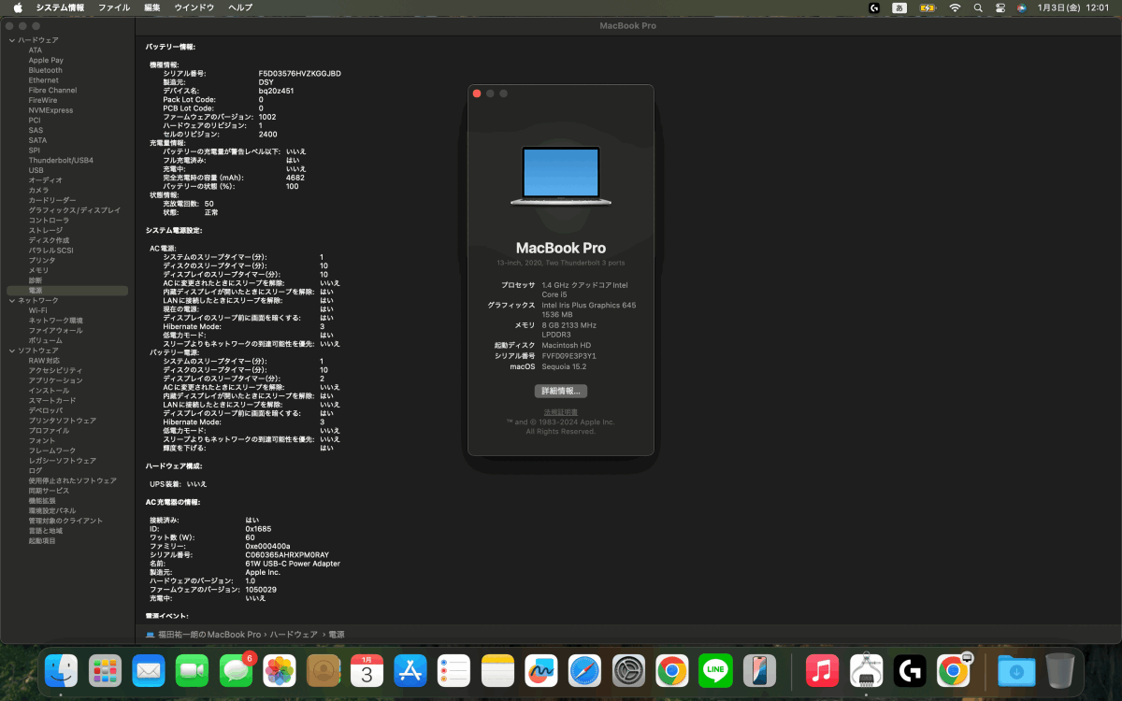Screen dimensions: 1122x701
Task: Collapse ネットワーク section in sidebar
Action: click(x=12, y=300)
